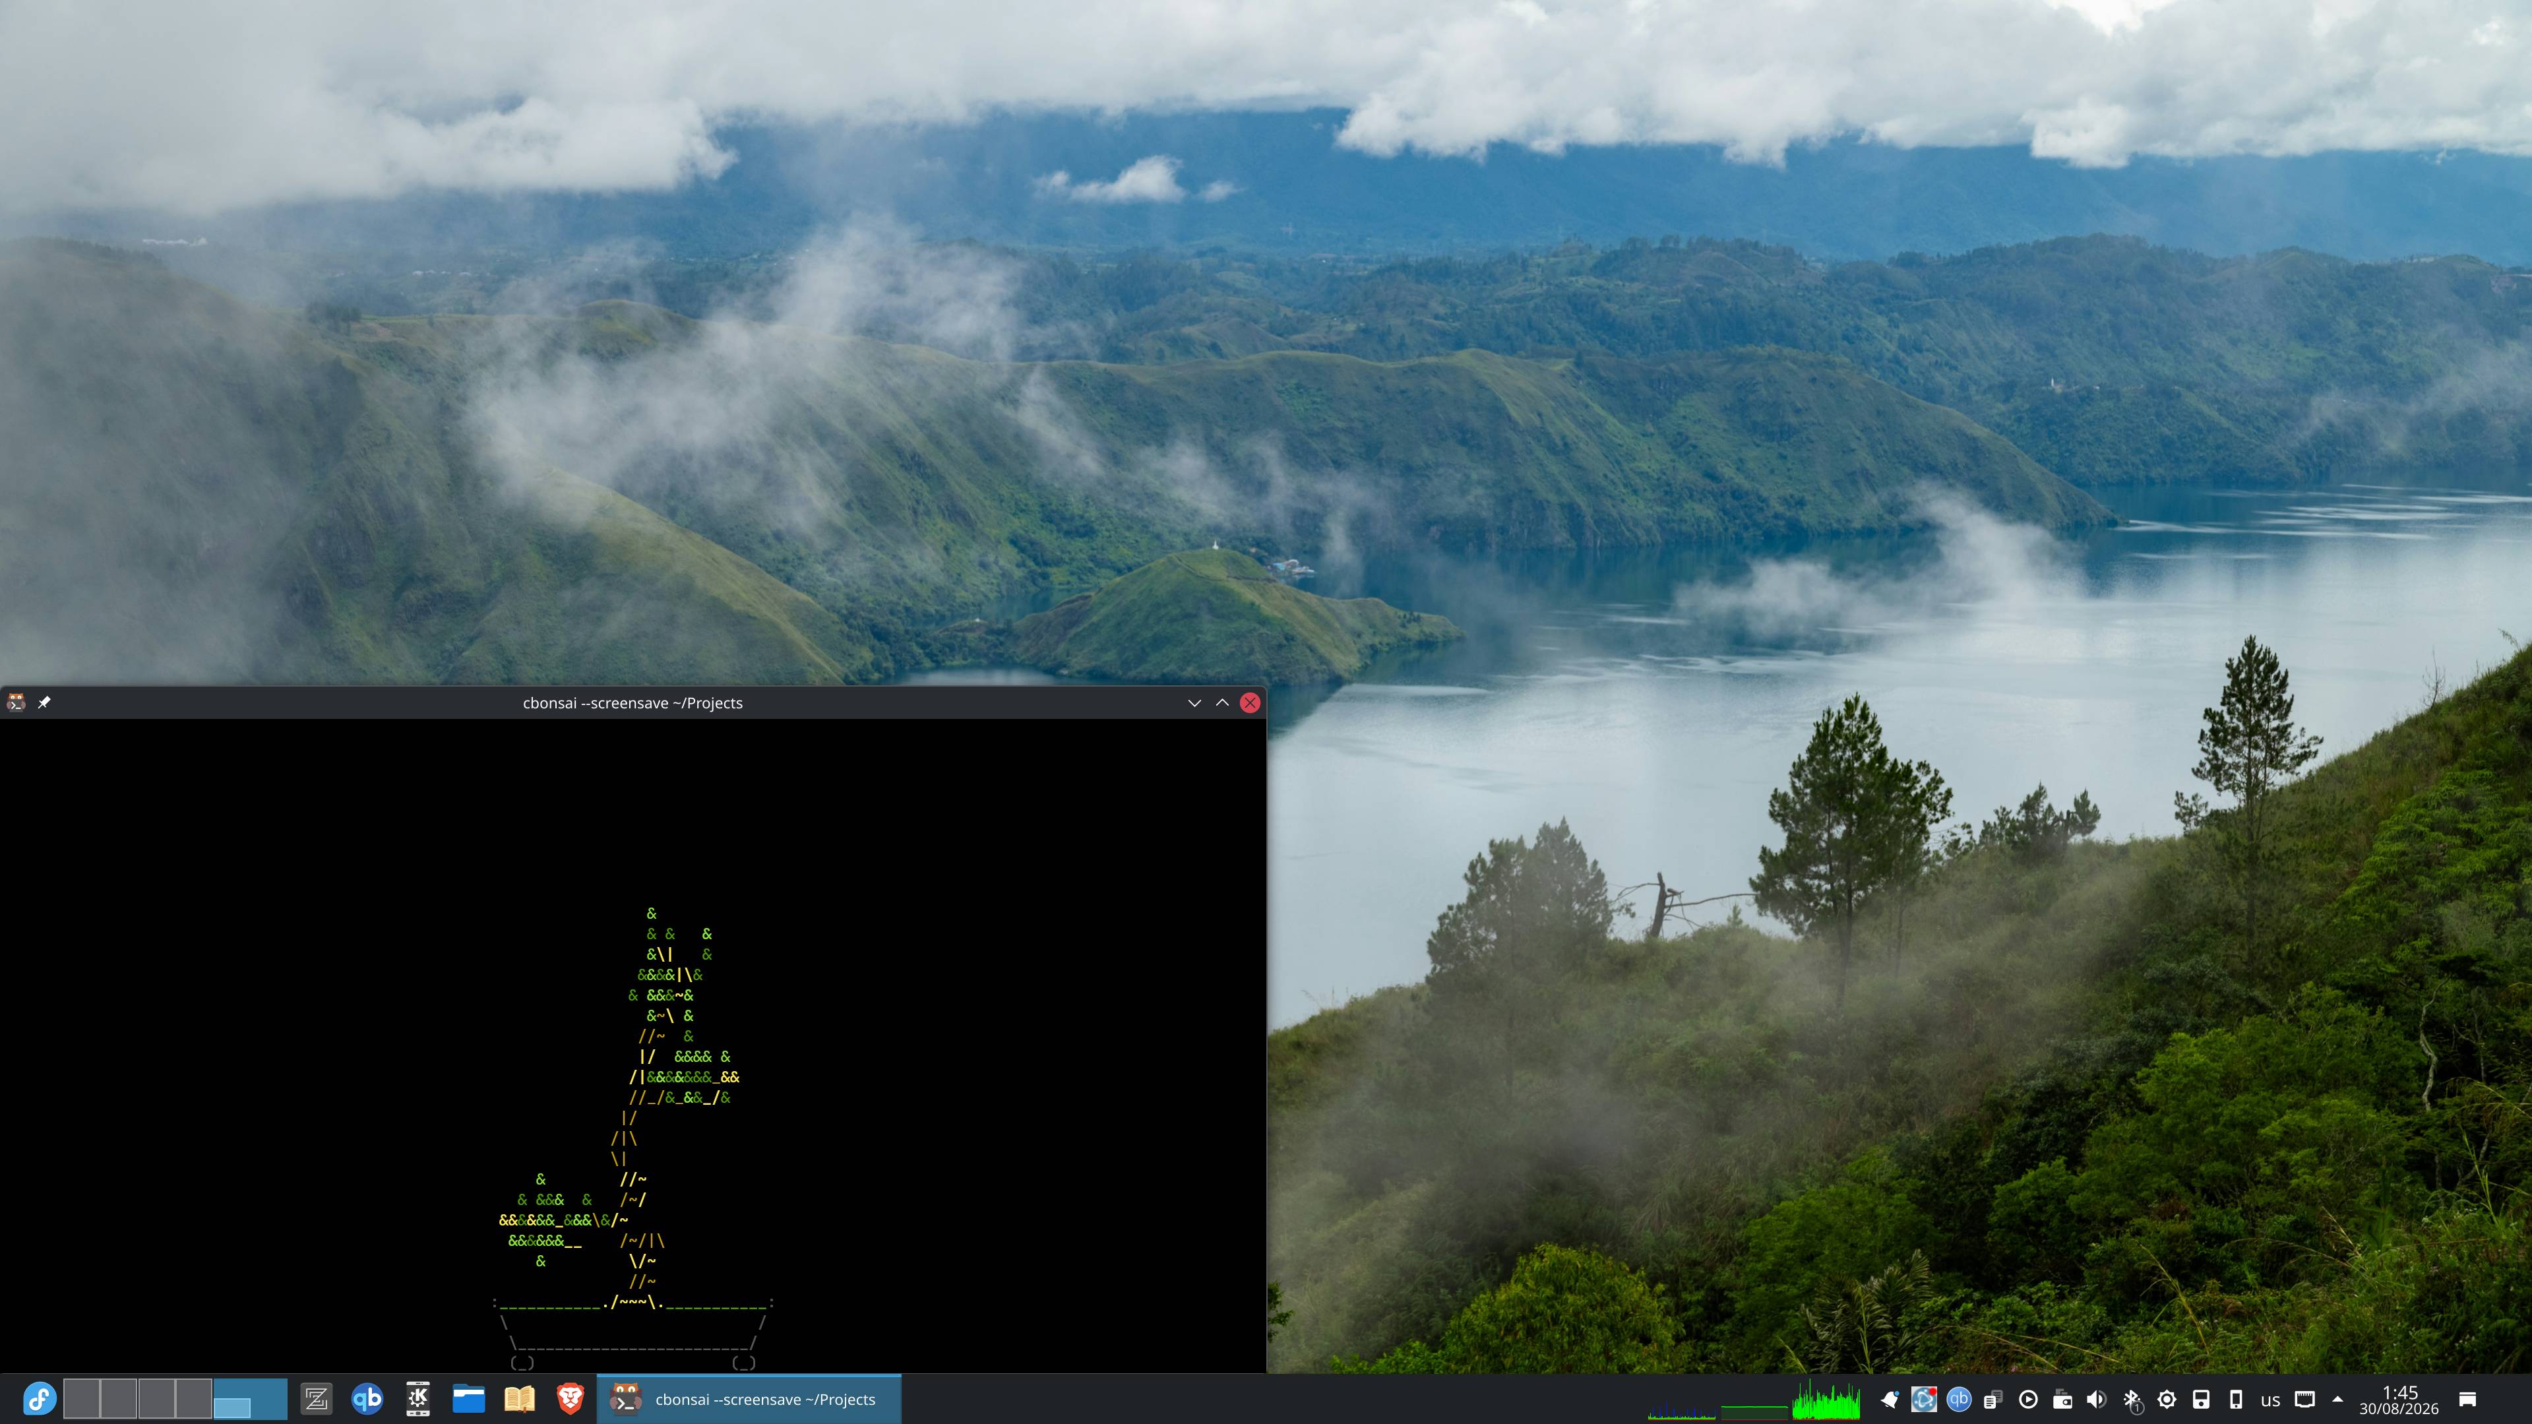2532x1424 pixels.
Task: Expand the hidden system tray icons arrow
Action: click(x=2337, y=1400)
